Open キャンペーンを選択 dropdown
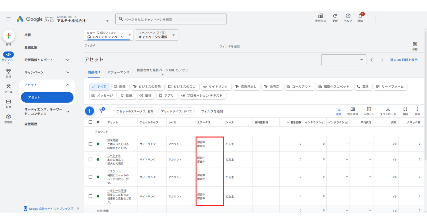The width and height of the screenshot is (427, 224). 157,35
